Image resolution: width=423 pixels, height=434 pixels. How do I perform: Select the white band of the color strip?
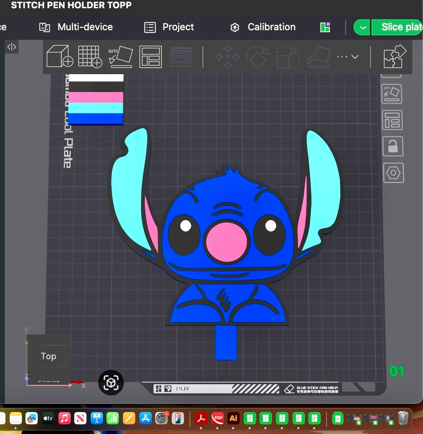(x=96, y=78)
